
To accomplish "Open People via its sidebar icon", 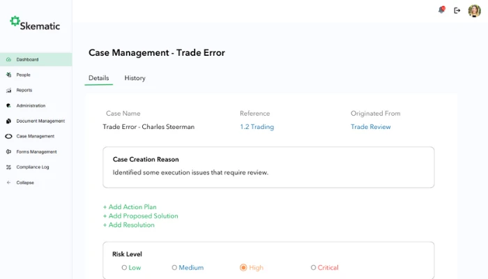I will click(x=8, y=75).
